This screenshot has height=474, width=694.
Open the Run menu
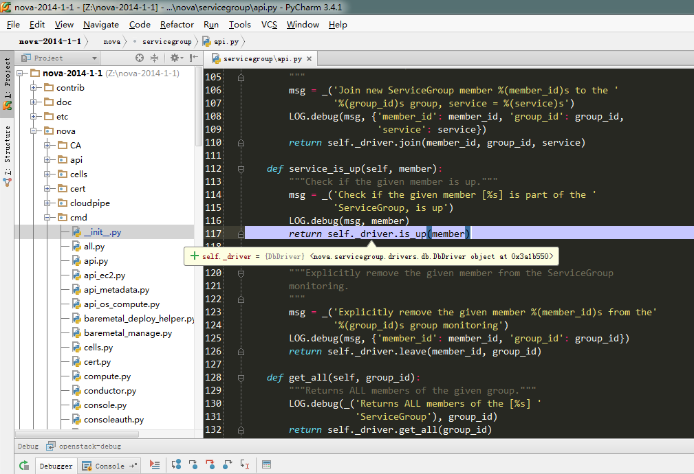[x=211, y=25]
